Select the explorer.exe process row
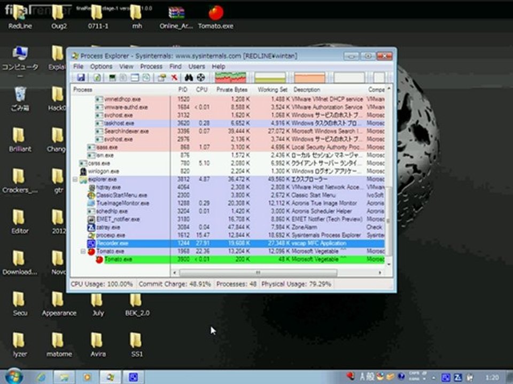 (x=228, y=179)
